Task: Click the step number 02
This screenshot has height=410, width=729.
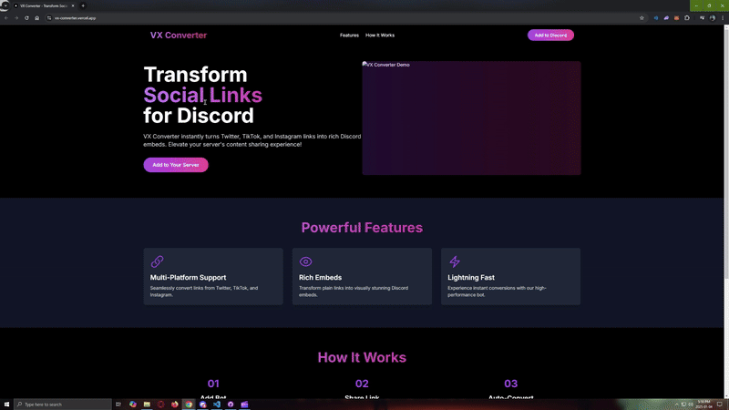Action: click(x=362, y=384)
